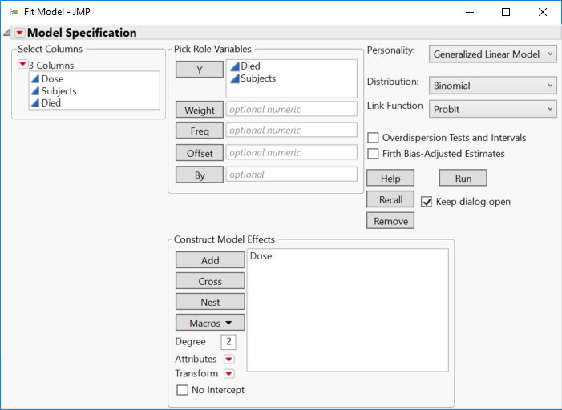This screenshot has height=410, width=562.
Task: Tick the No Intercept checkbox
Action: [182, 390]
